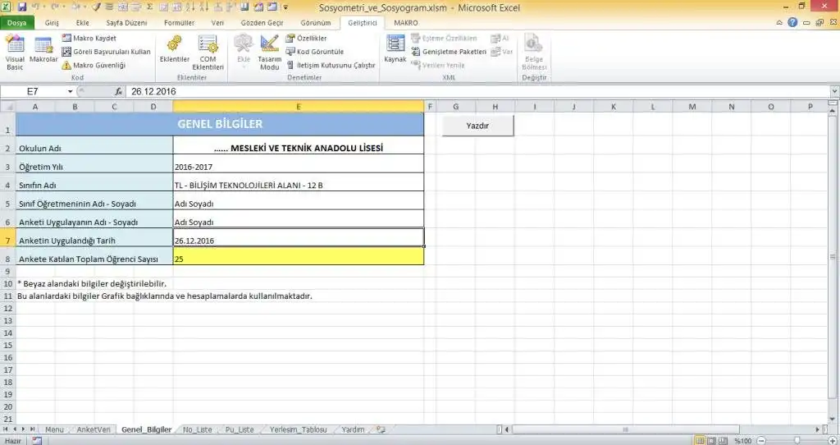Click zoom out minus button
The image size is (840, 445).
[761, 440]
